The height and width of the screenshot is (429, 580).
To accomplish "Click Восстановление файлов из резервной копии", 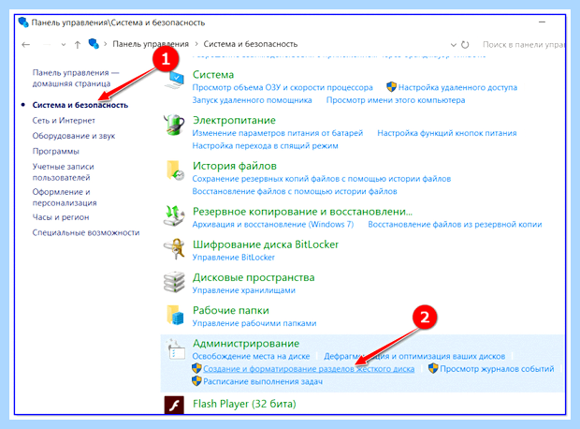I will (455, 224).
